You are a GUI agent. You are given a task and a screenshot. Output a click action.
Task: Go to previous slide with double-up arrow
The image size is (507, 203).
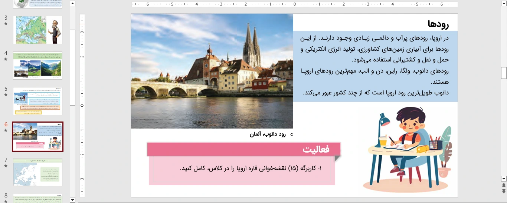pyautogui.click(x=504, y=185)
